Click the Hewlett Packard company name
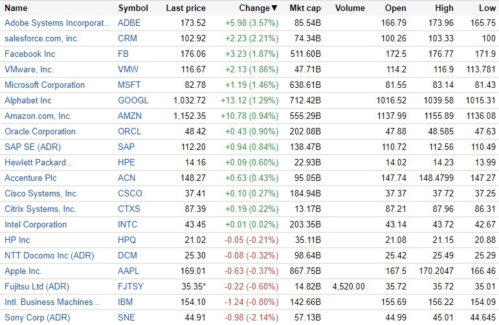Viewport: 499px width, 325px height. (38, 162)
